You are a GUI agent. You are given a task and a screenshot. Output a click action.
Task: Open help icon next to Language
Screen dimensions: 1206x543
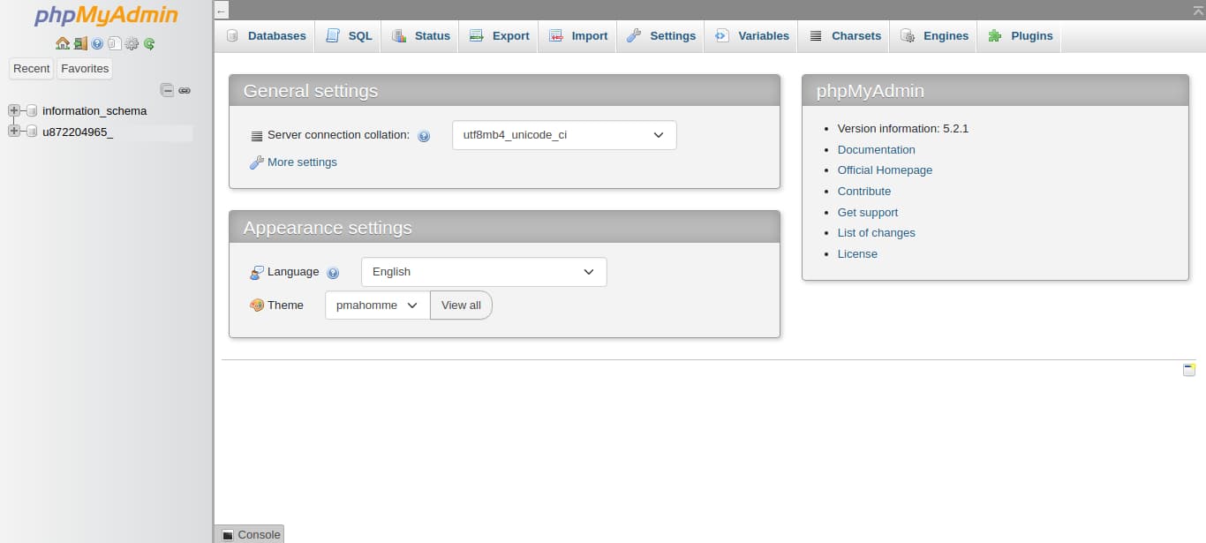click(x=333, y=273)
